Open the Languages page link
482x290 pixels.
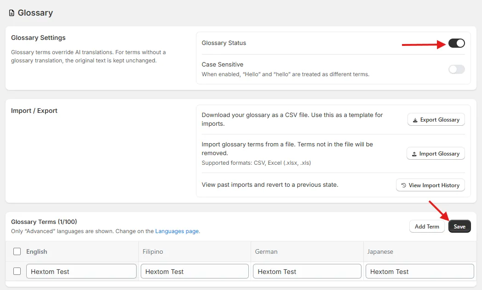[177, 231]
